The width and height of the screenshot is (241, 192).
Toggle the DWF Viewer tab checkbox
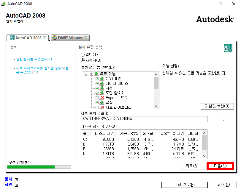click(x=85, y=38)
